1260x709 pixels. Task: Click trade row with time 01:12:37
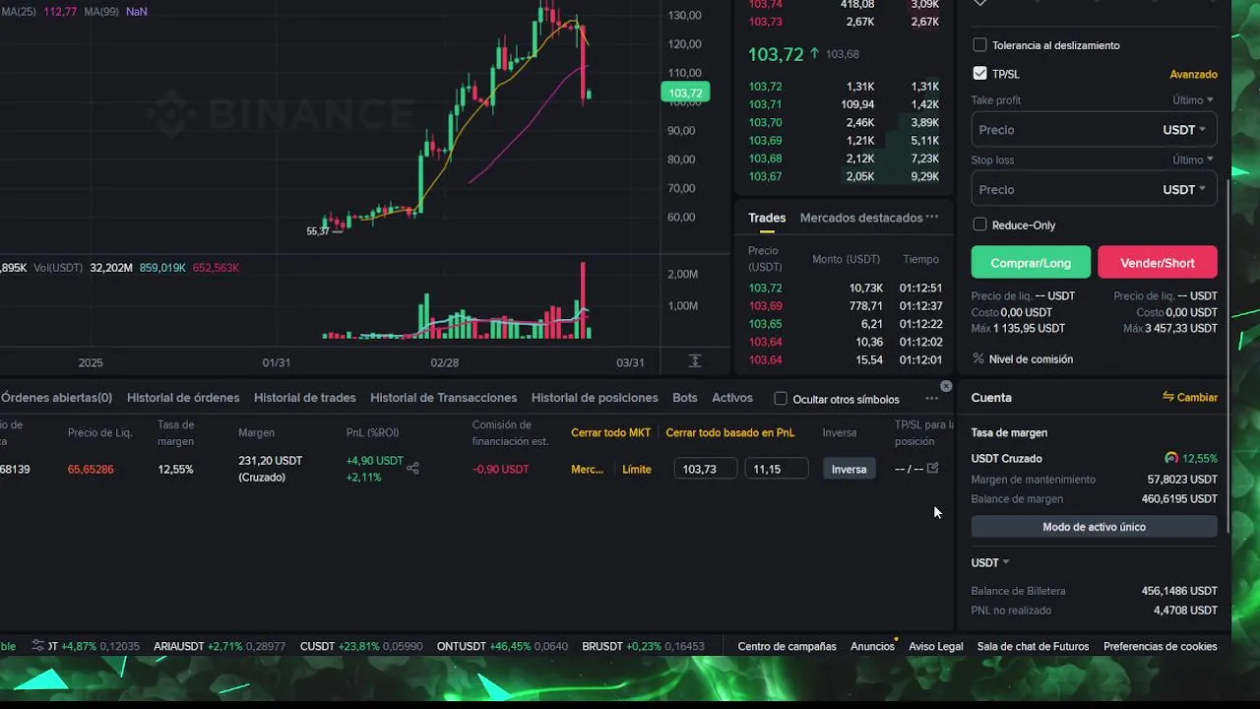846,306
